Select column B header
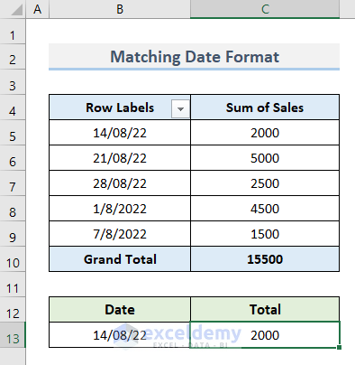The height and width of the screenshot is (365, 355). pyautogui.click(x=120, y=9)
